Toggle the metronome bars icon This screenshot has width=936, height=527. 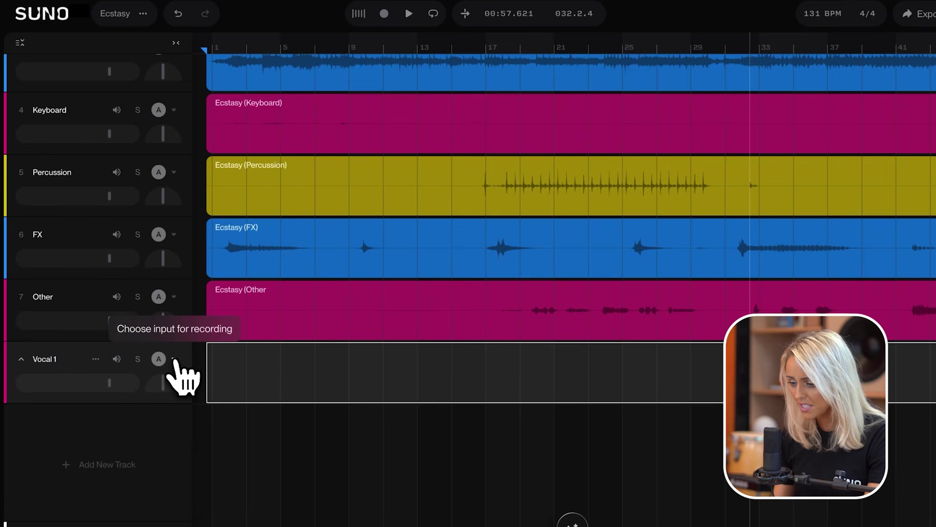click(358, 14)
